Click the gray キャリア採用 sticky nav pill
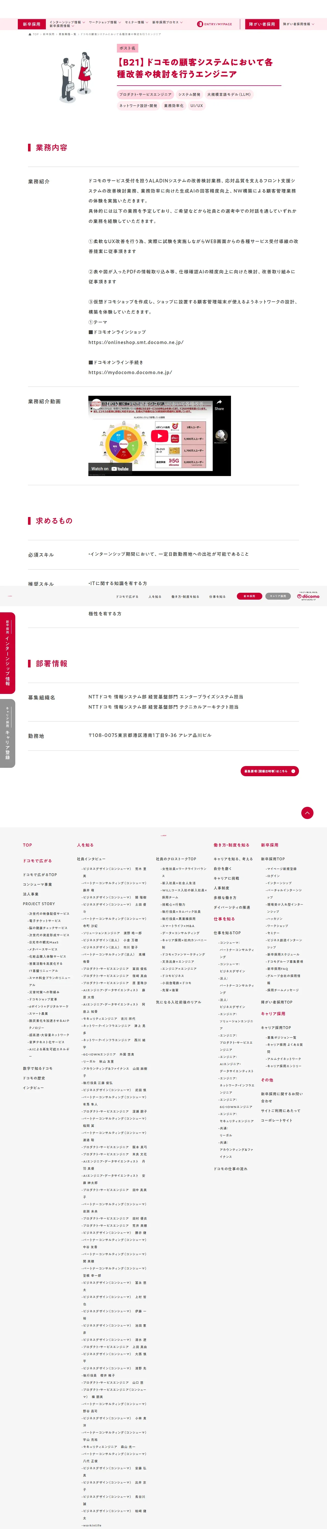This screenshot has height=1529, width=327. (278, 597)
